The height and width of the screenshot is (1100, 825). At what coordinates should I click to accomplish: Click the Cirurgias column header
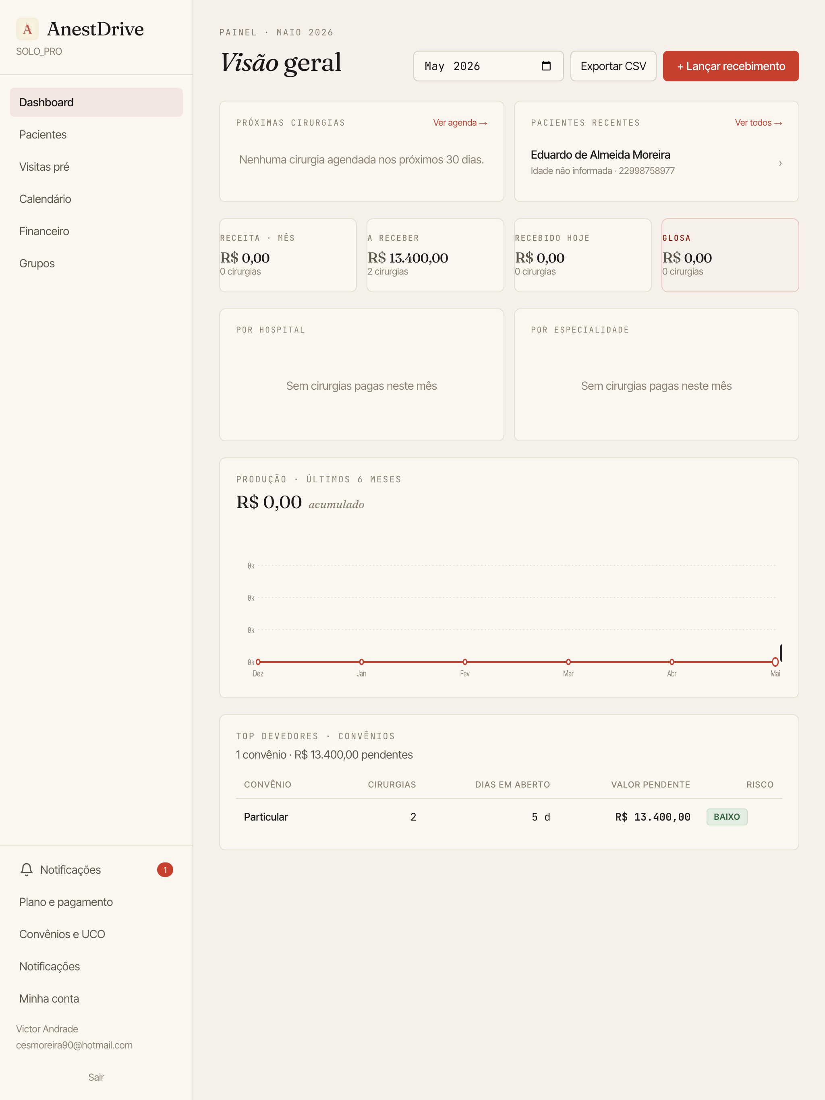tap(392, 784)
